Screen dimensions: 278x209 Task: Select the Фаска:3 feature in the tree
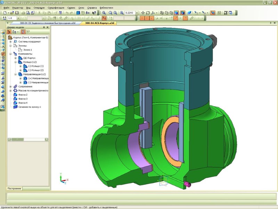tap(23, 99)
